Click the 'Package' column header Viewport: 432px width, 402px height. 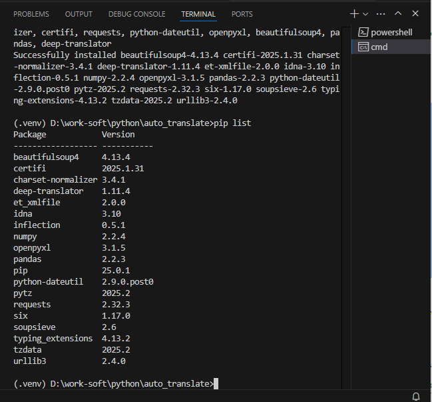point(30,135)
